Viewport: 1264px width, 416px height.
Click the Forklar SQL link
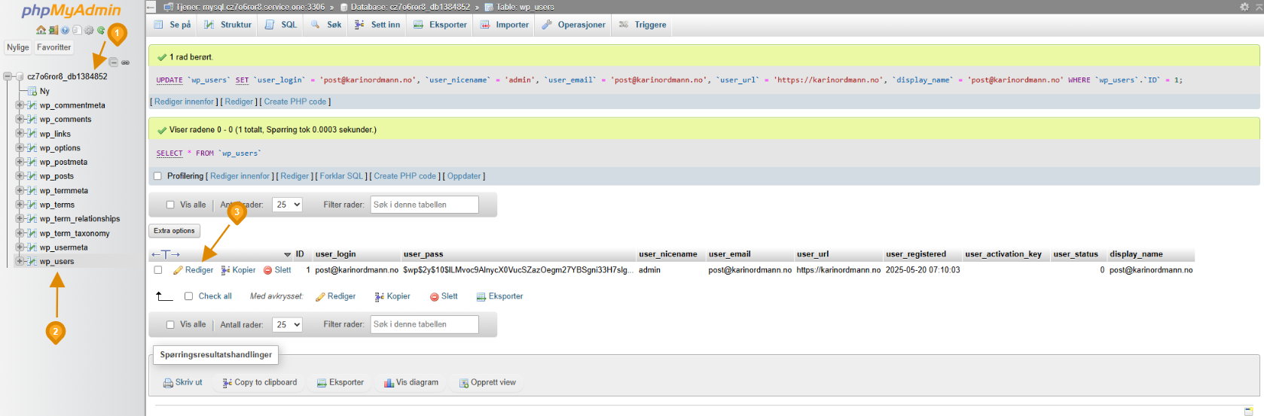tap(342, 176)
